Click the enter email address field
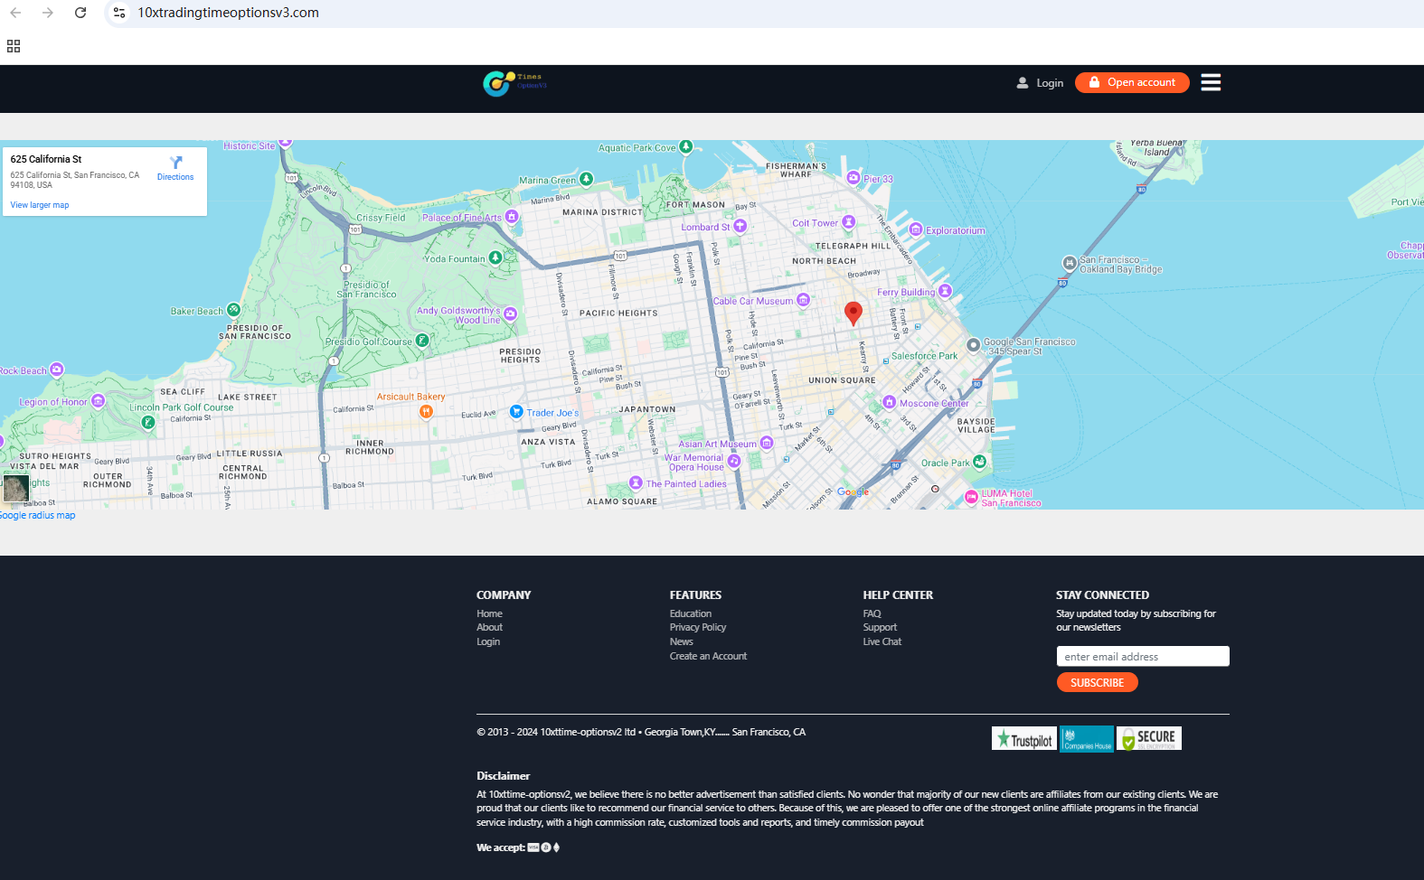The image size is (1424, 880). 1142,657
